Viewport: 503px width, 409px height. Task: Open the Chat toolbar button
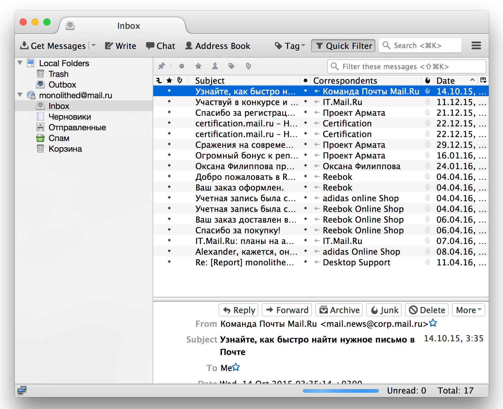(x=161, y=46)
